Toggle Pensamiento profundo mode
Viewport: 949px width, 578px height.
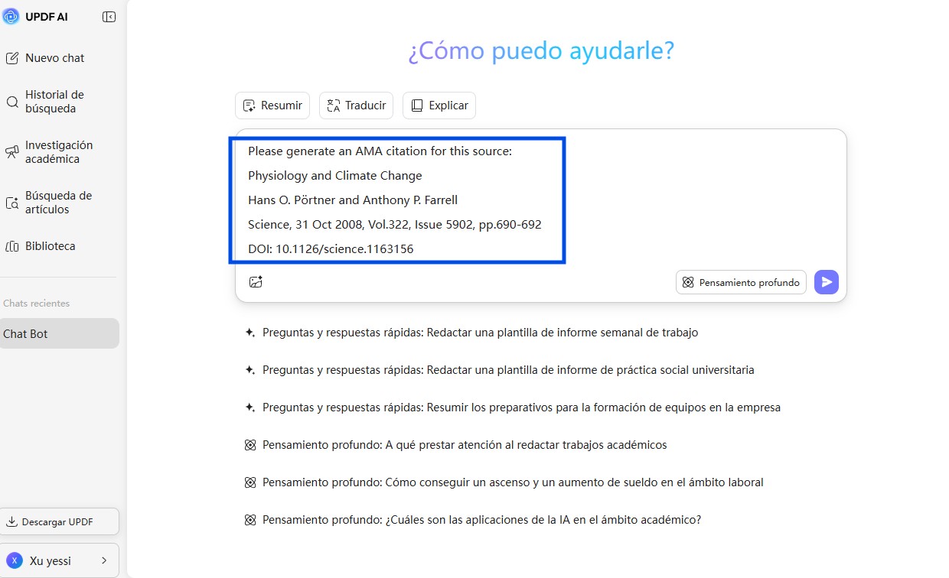pyautogui.click(x=741, y=282)
